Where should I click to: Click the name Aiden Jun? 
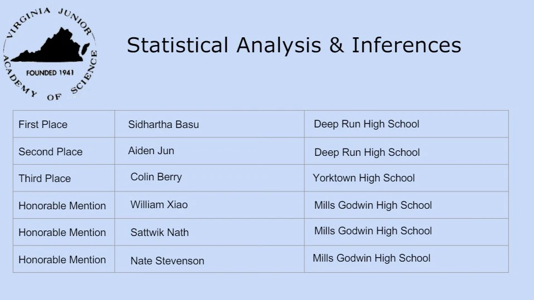[x=151, y=151]
